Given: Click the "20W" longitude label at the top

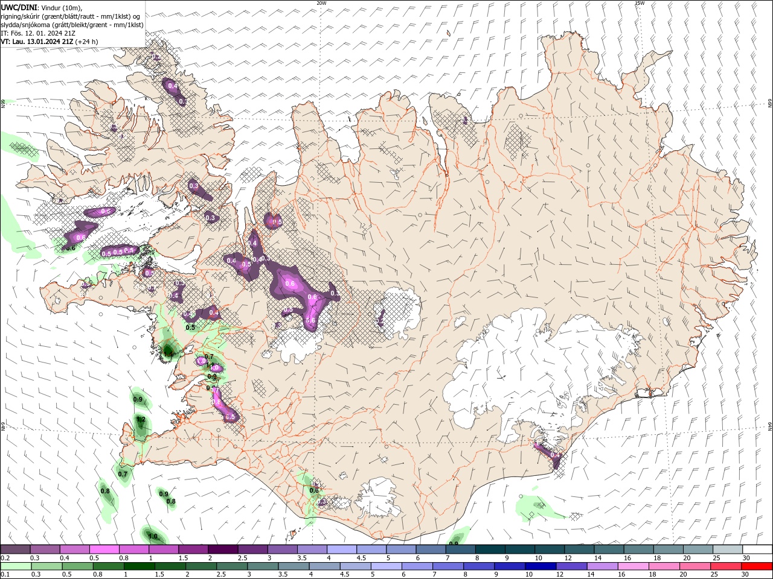Looking at the screenshot, I should click(x=321, y=3).
